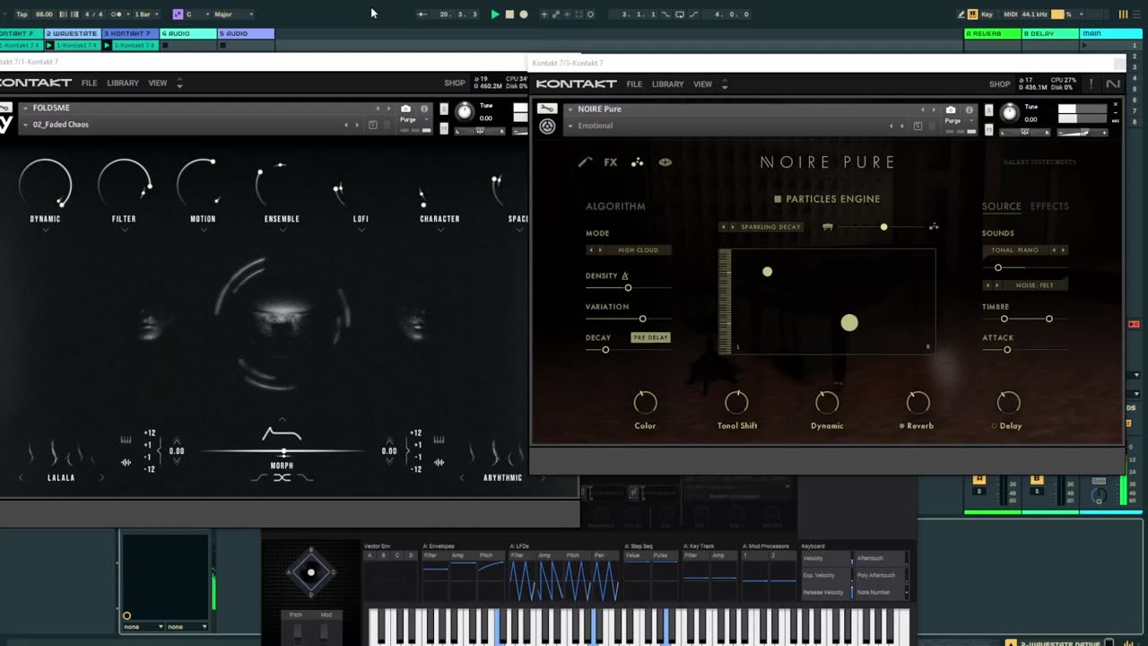Image resolution: width=1148 pixels, height=646 pixels.
Task: Select the 2 Wavestate track header
Action: tap(72, 33)
